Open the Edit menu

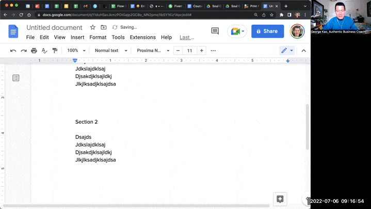click(x=44, y=37)
